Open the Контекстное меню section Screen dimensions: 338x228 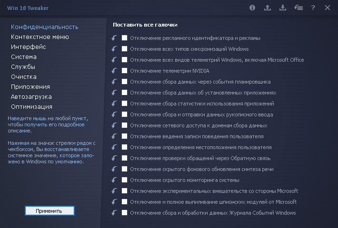(40, 37)
